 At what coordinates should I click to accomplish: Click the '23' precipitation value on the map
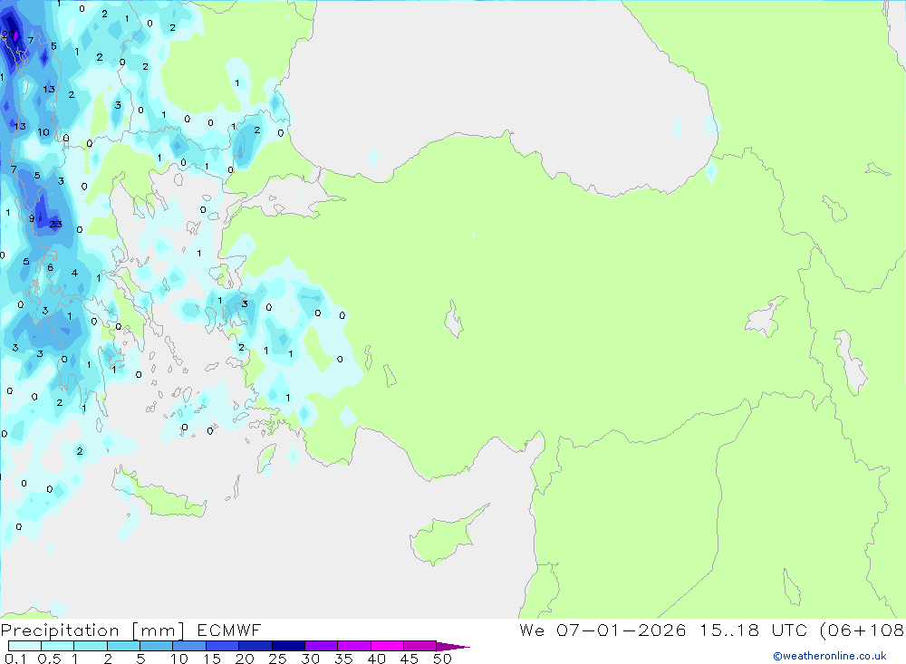click(x=55, y=225)
